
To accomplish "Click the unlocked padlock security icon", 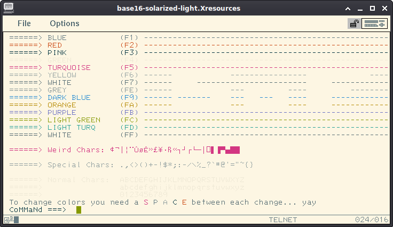I will pos(355,24).
